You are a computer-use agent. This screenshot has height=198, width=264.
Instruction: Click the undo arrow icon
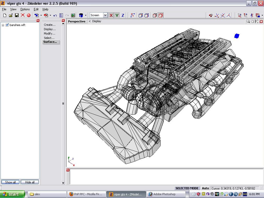click(55, 15)
